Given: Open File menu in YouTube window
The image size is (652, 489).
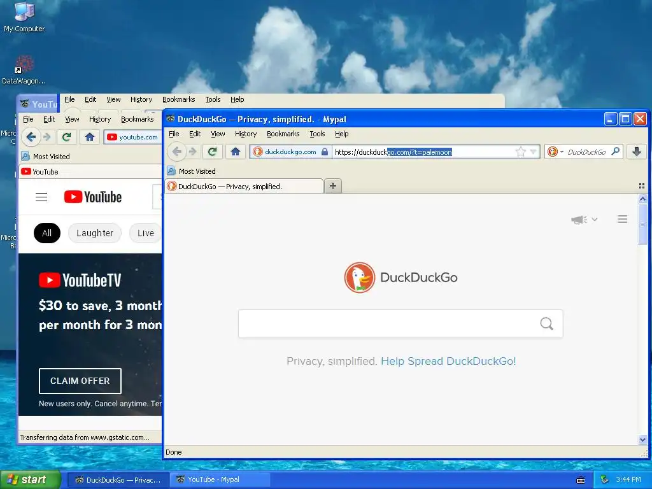Looking at the screenshot, I should point(28,119).
